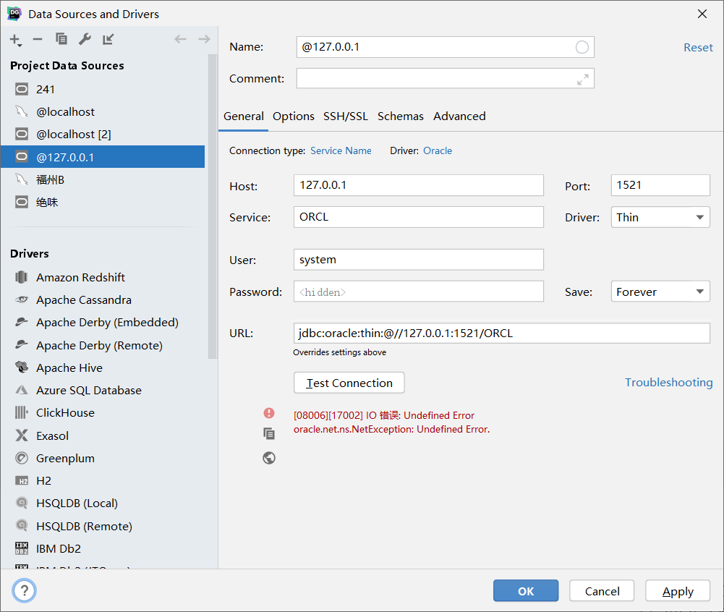Open the Save Forever dropdown
Viewport: 724px width, 612px height.
[x=660, y=292]
